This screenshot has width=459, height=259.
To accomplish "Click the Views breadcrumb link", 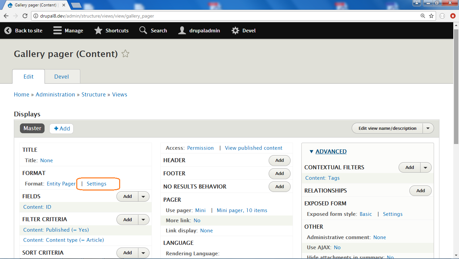I will [x=119, y=94].
